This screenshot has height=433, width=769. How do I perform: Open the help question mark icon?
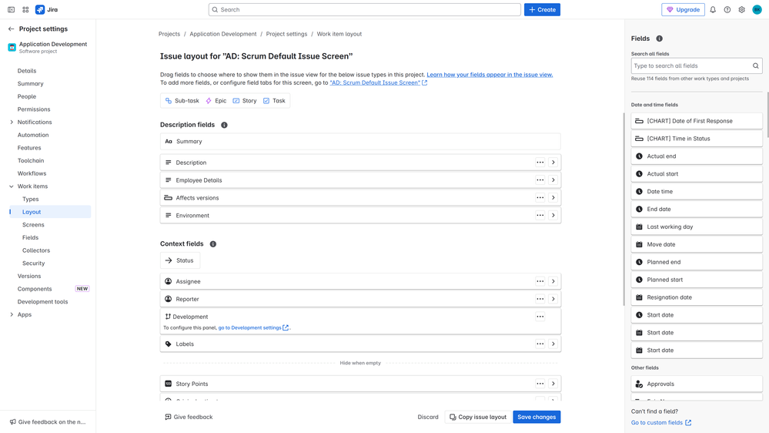click(727, 9)
